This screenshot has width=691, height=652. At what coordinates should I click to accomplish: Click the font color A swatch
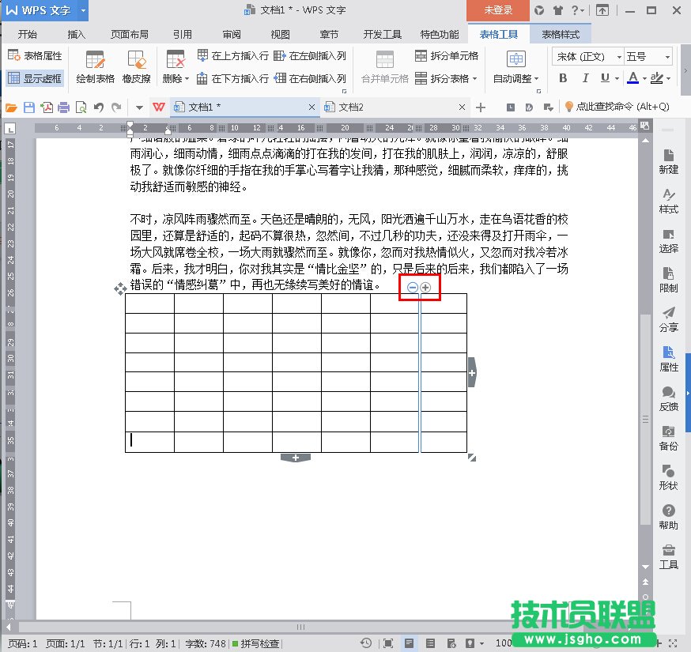[632, 78]
